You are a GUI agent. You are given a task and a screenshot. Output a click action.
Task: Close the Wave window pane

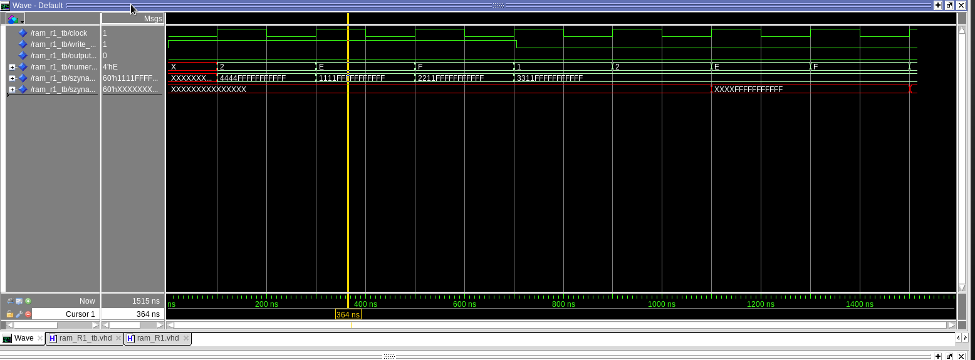tap(961, 5)
